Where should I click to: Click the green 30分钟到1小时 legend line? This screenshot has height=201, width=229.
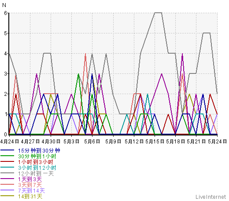(x=7, y=156)
